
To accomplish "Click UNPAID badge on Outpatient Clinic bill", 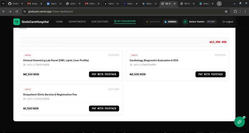I will click(x=28, y=89).
